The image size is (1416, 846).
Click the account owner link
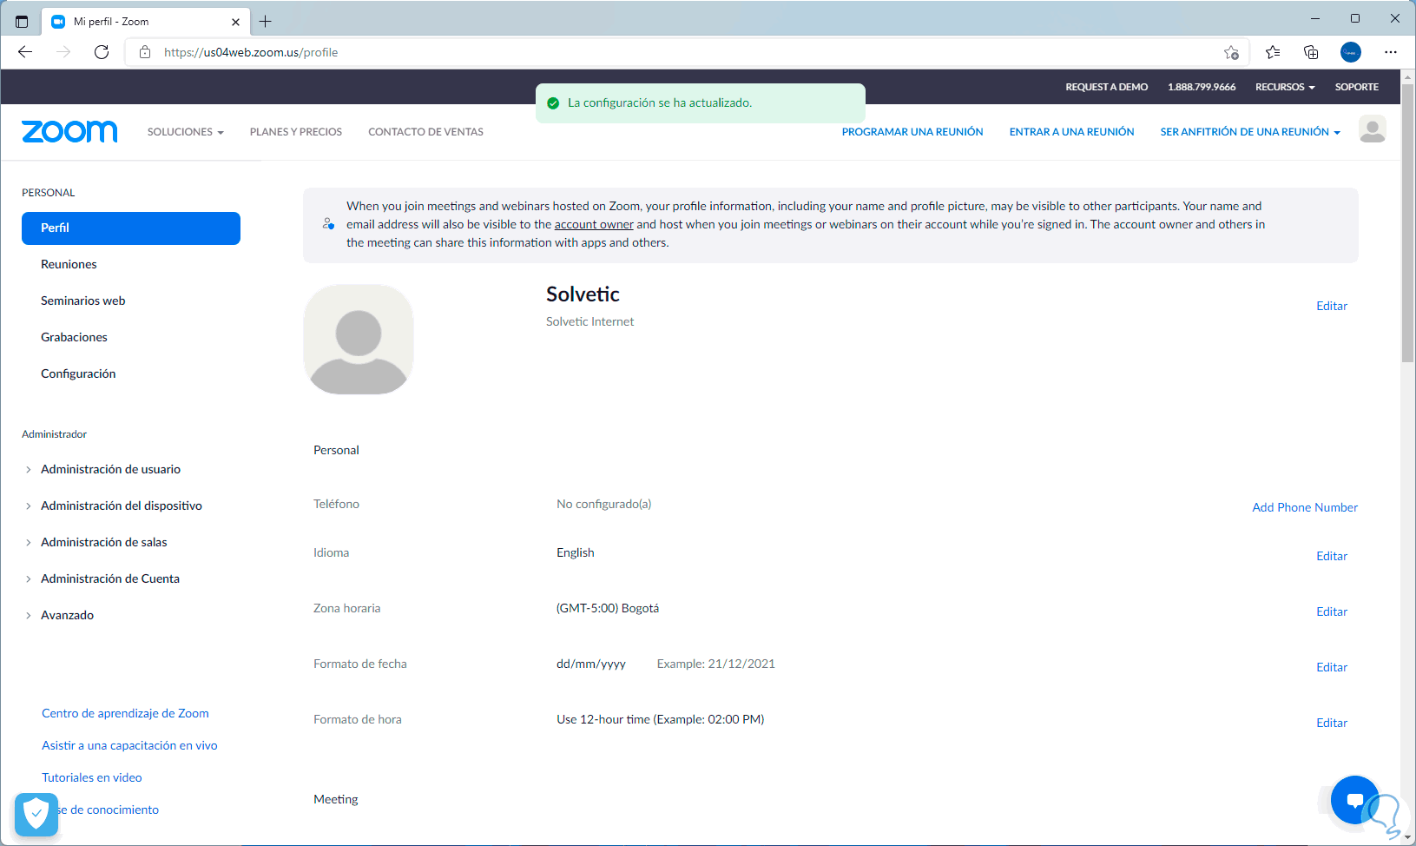point(594,224)
